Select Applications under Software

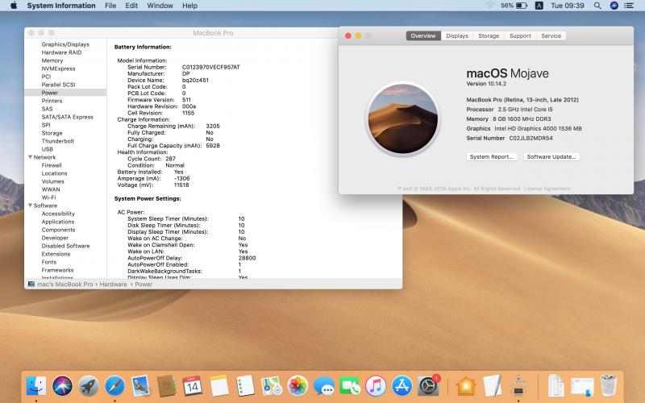click(58, 222)
